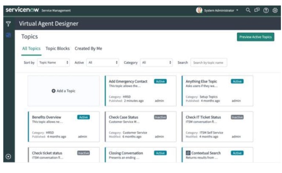Switch to the Topic Blocks tab
282x173 pixels.
pyautogui.click(x=57, y=48)
